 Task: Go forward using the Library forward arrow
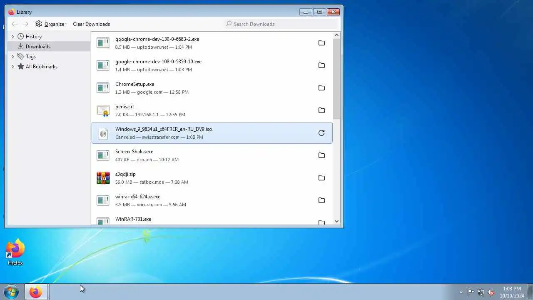[25, 24]
